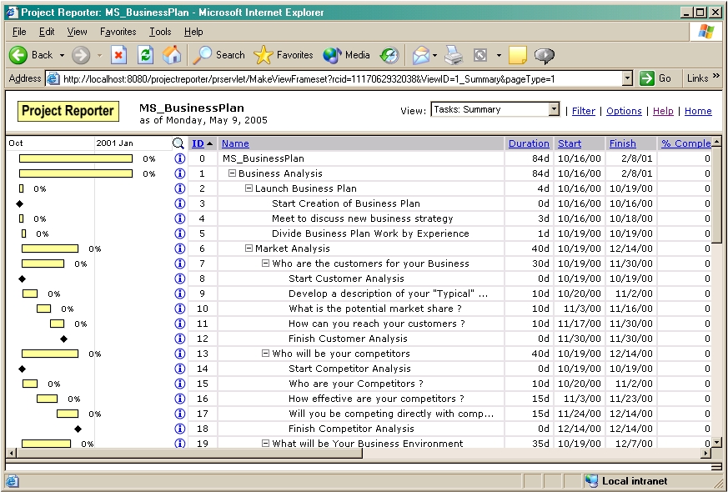
Task: Stop page loading with the Stop icon
Action: pos(119,55)
